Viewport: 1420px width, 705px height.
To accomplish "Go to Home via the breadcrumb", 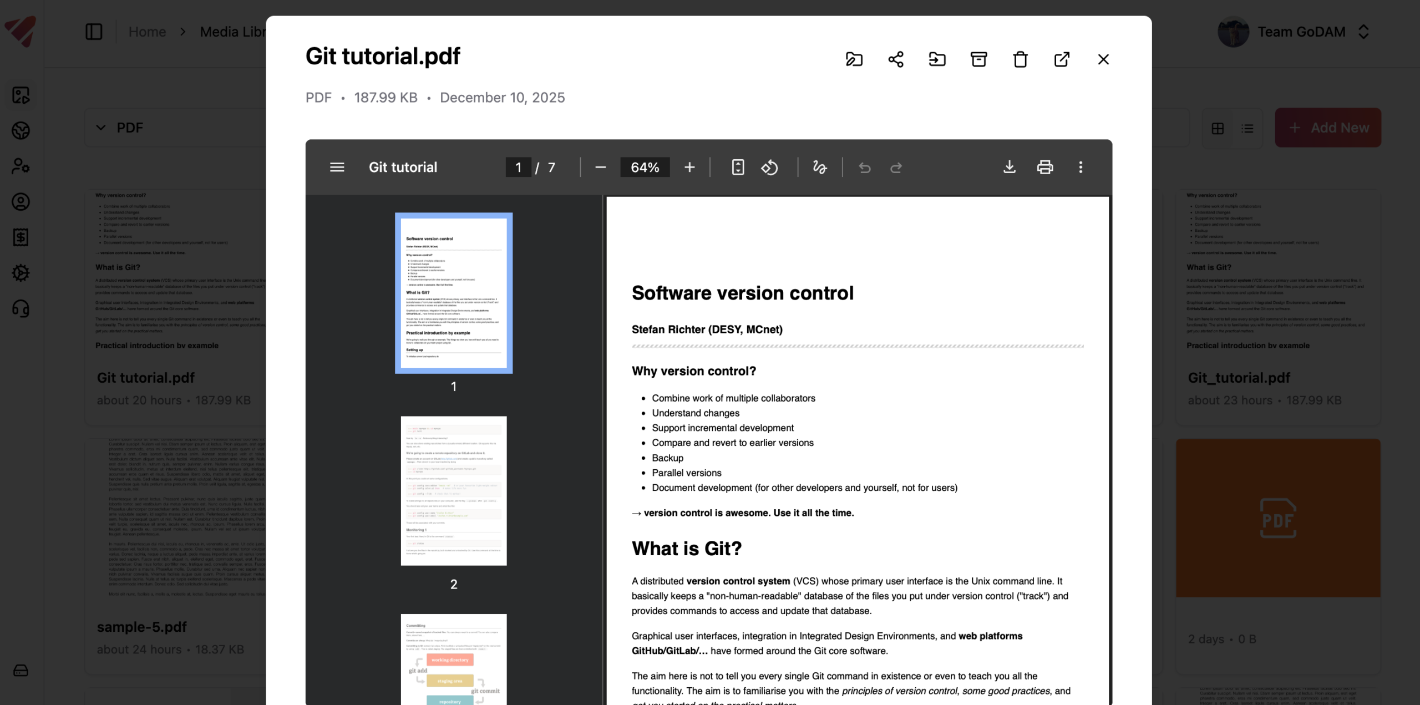I will 146,32.
